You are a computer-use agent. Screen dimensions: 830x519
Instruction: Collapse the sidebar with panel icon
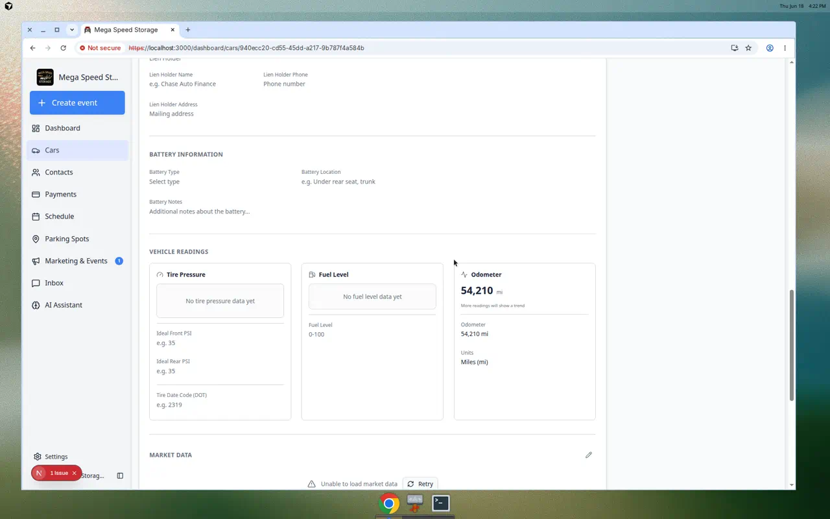[120, 476]
